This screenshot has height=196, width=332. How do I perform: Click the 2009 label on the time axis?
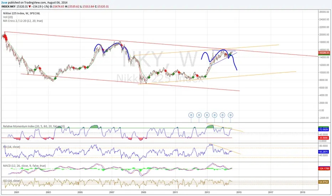[x=144, y=192]
